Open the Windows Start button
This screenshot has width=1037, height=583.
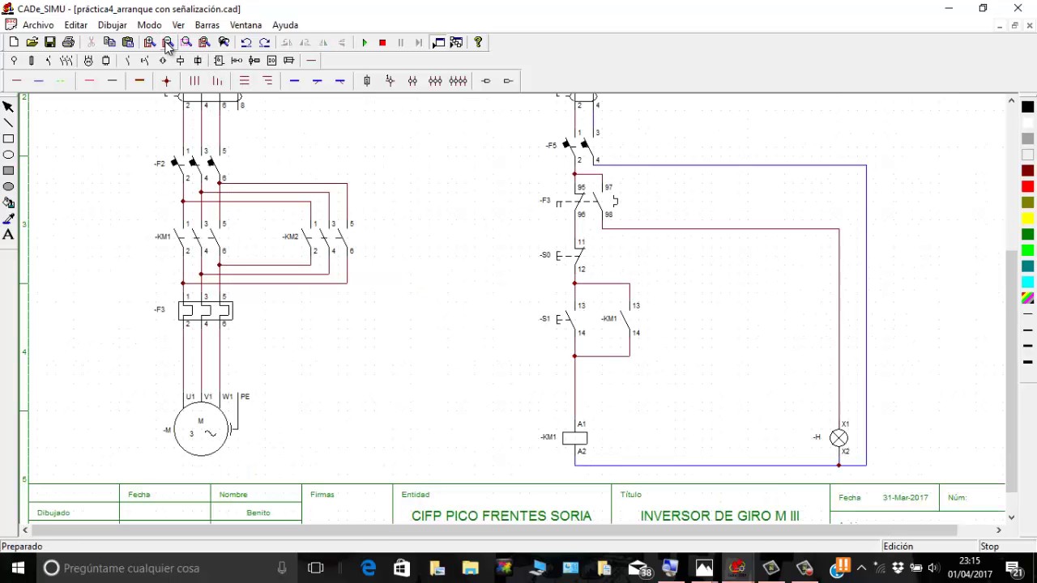(18, 568)
